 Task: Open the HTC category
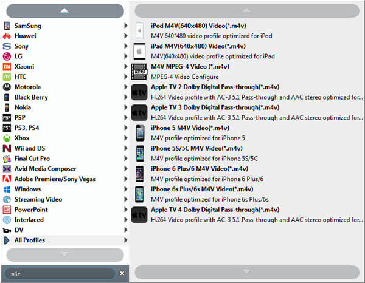click(65, 77)
